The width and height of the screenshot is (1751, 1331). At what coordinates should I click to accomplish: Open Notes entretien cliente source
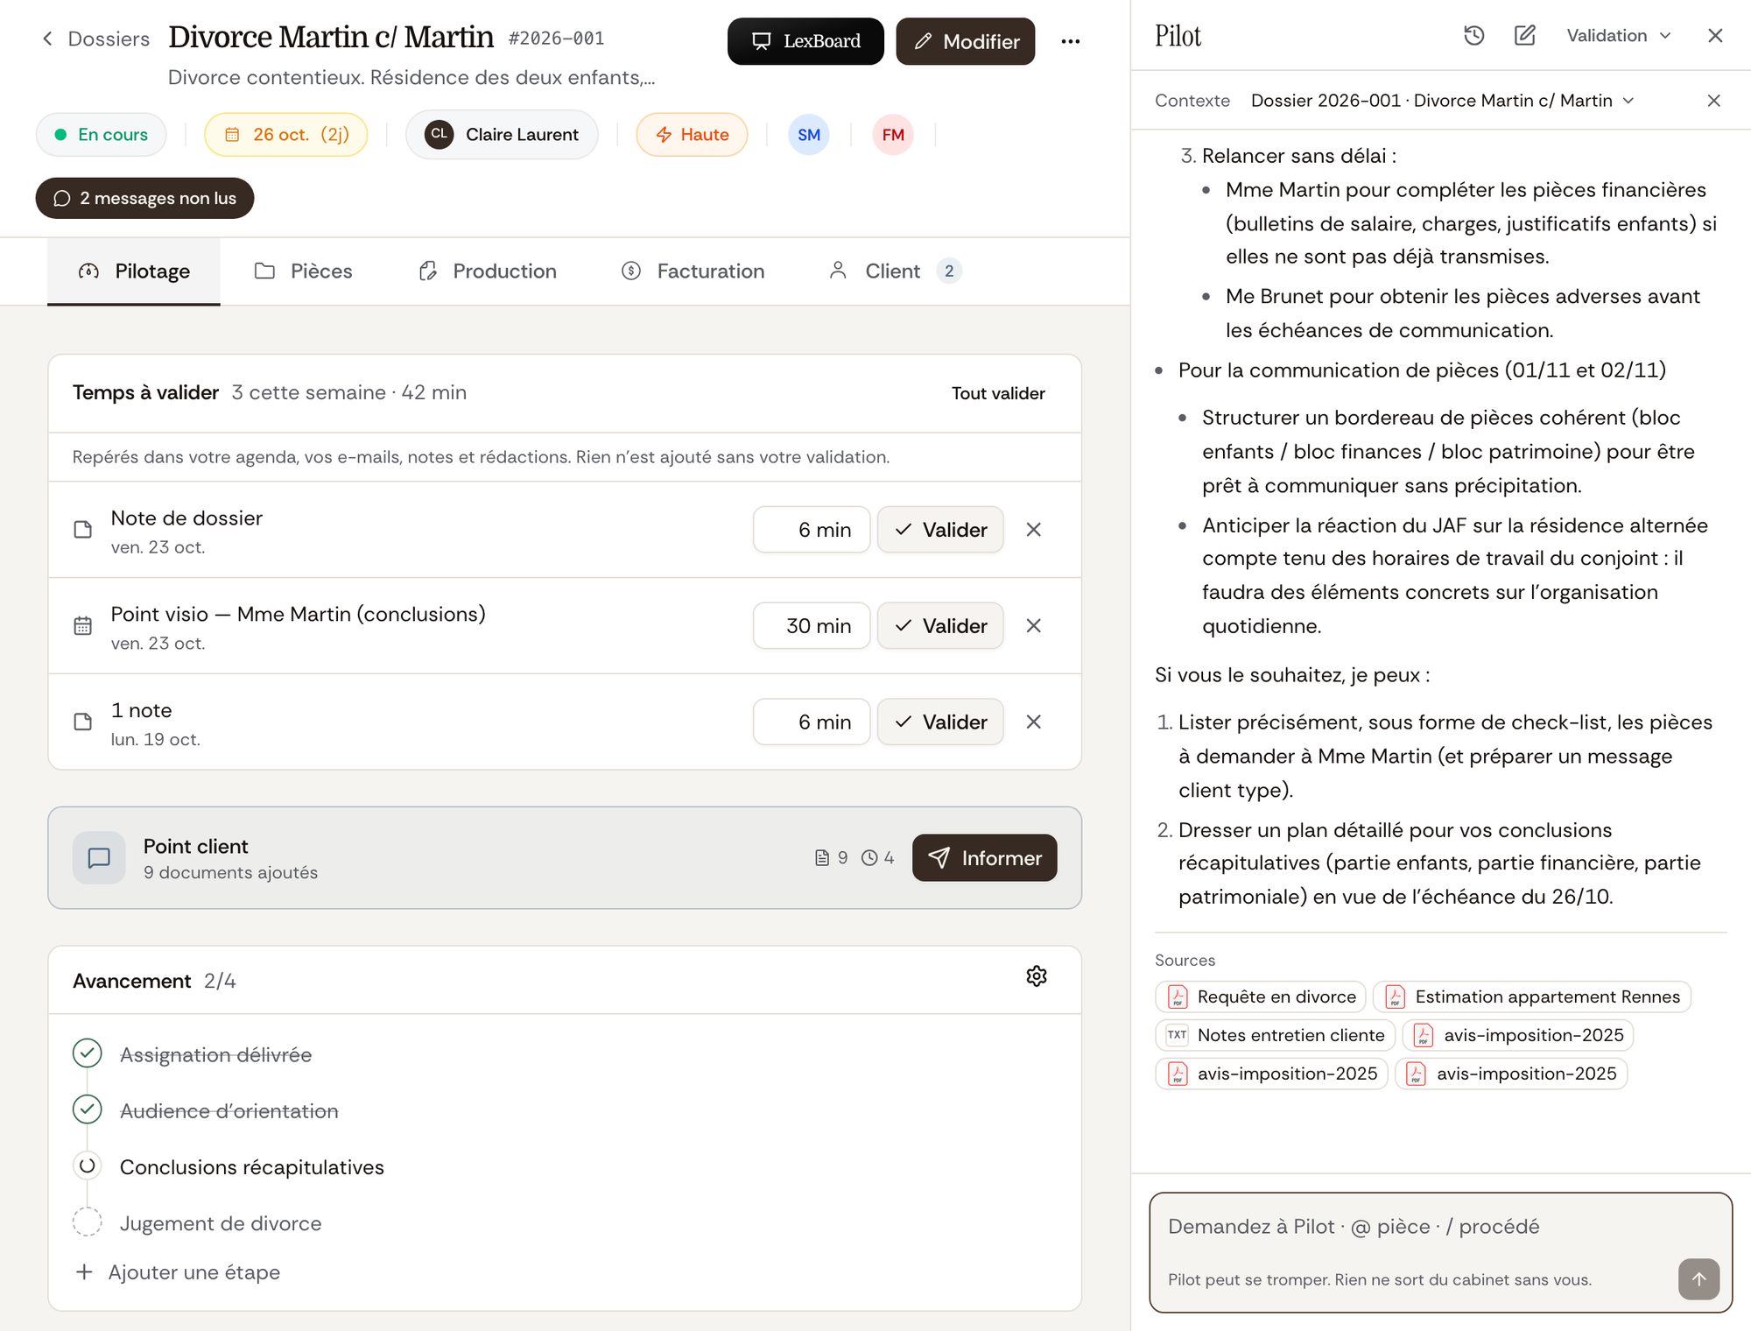pyautogui.click(x=1276, y=1035)
